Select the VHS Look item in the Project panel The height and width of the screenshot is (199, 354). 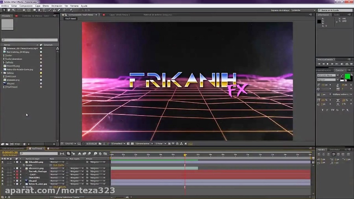[11, 76]
